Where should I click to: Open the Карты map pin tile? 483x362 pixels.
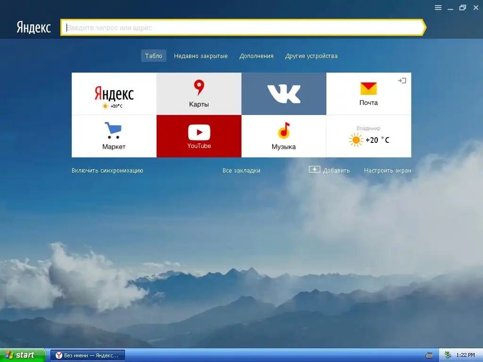coord(199,94)
